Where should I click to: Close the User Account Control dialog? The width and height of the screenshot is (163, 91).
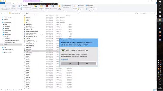coord(96,40)
